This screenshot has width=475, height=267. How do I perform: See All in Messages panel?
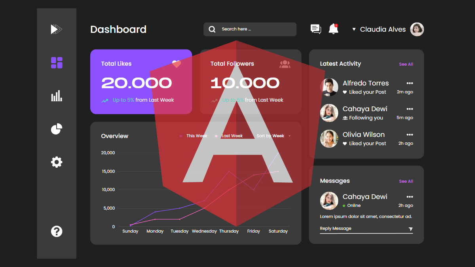click(406, 181)
